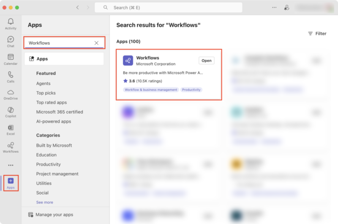Viewport: 338px width, 224px height.
Task: Go to Calendar in sidebar
Action: pos(11,59)
